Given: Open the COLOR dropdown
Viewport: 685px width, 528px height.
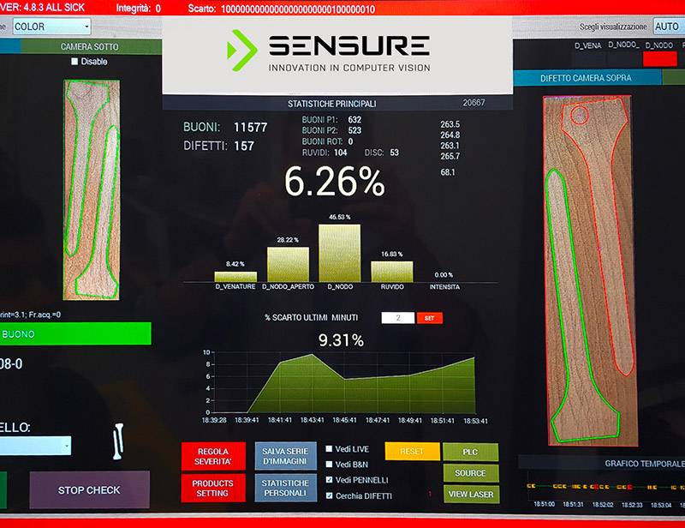Looking at the screenshot, I should [x=51, y=27].
